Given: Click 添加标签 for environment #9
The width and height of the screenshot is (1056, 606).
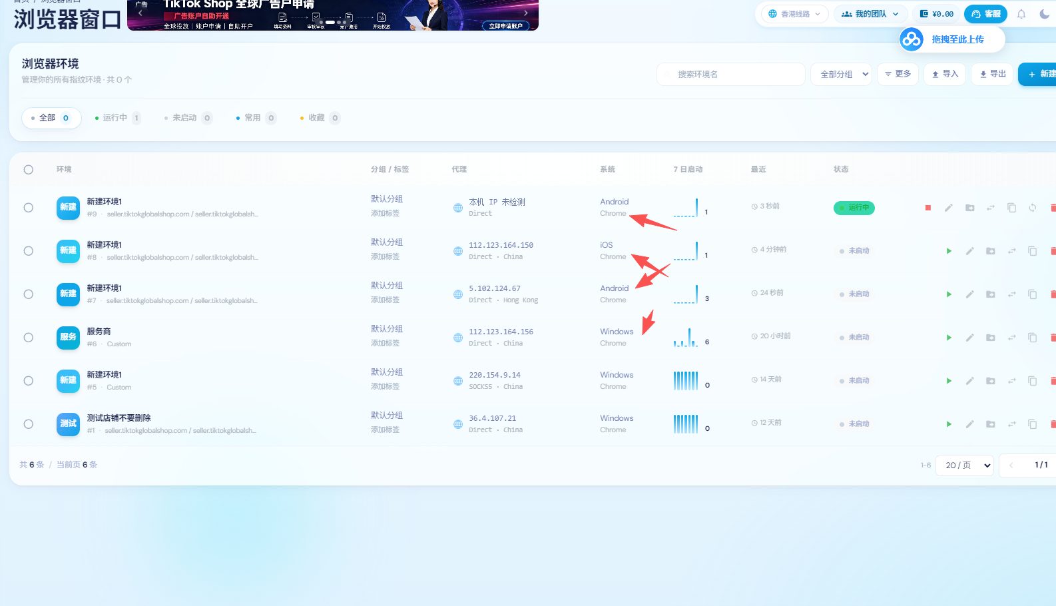Looking at the screenshot, I should [x=386, y=214].
